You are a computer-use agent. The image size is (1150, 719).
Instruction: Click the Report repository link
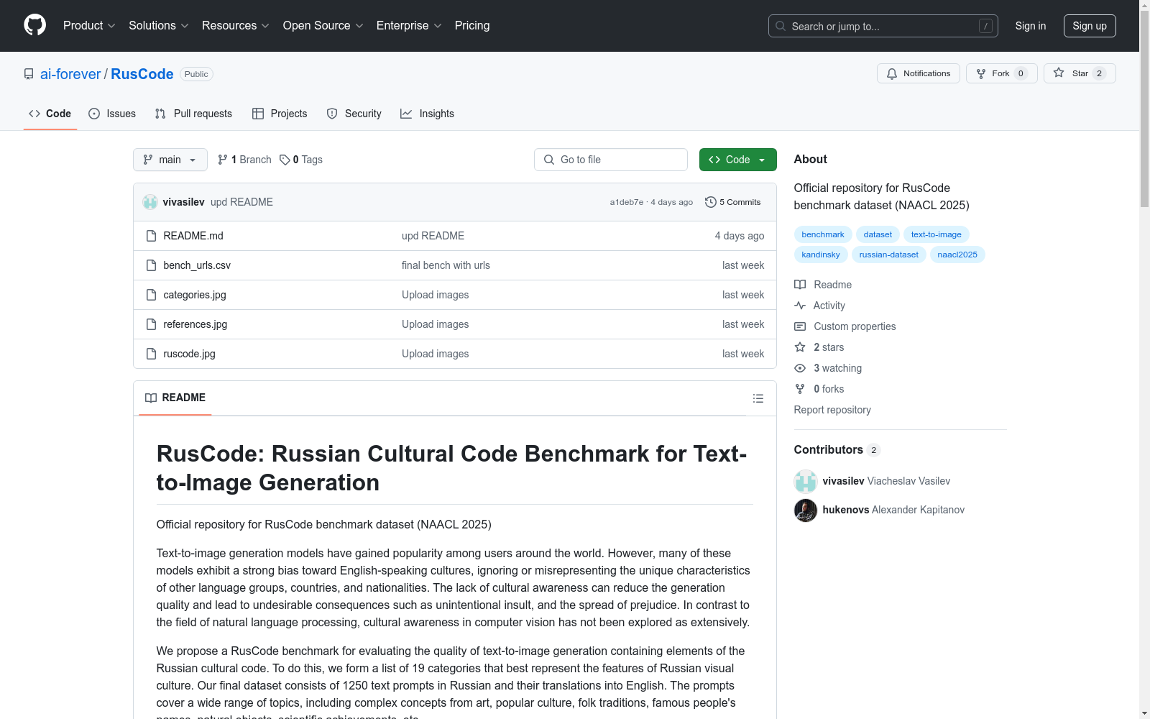pos(832,410)
